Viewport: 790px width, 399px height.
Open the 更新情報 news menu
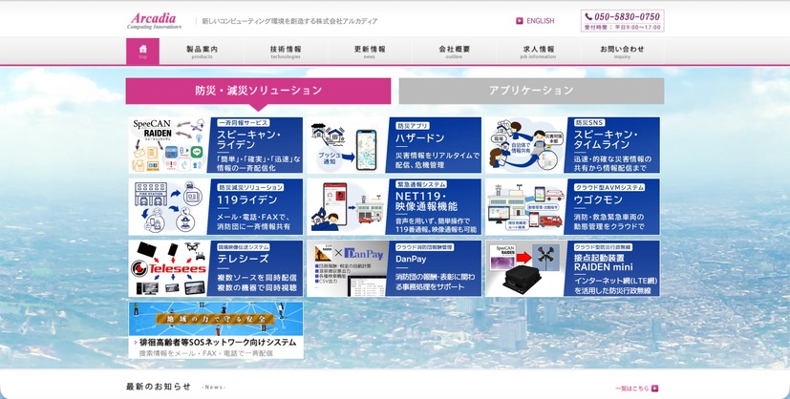coord(370,52)
